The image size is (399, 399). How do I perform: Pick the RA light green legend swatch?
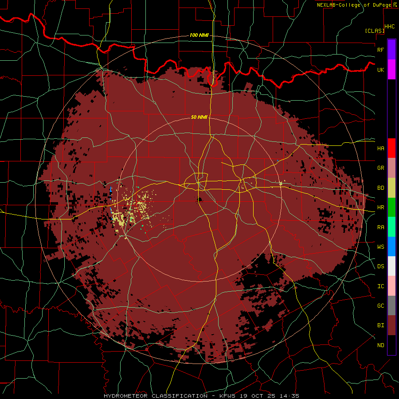click(391, 227)
